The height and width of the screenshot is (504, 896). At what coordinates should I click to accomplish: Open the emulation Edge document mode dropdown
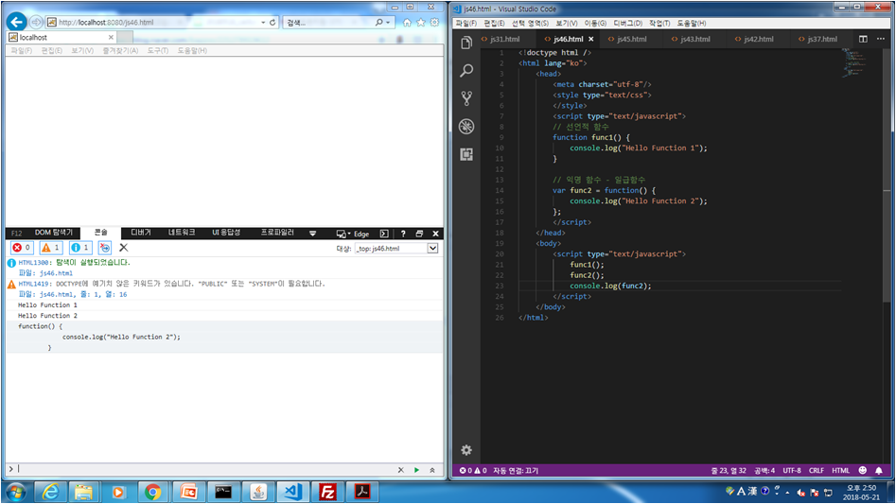pos(353,234)
